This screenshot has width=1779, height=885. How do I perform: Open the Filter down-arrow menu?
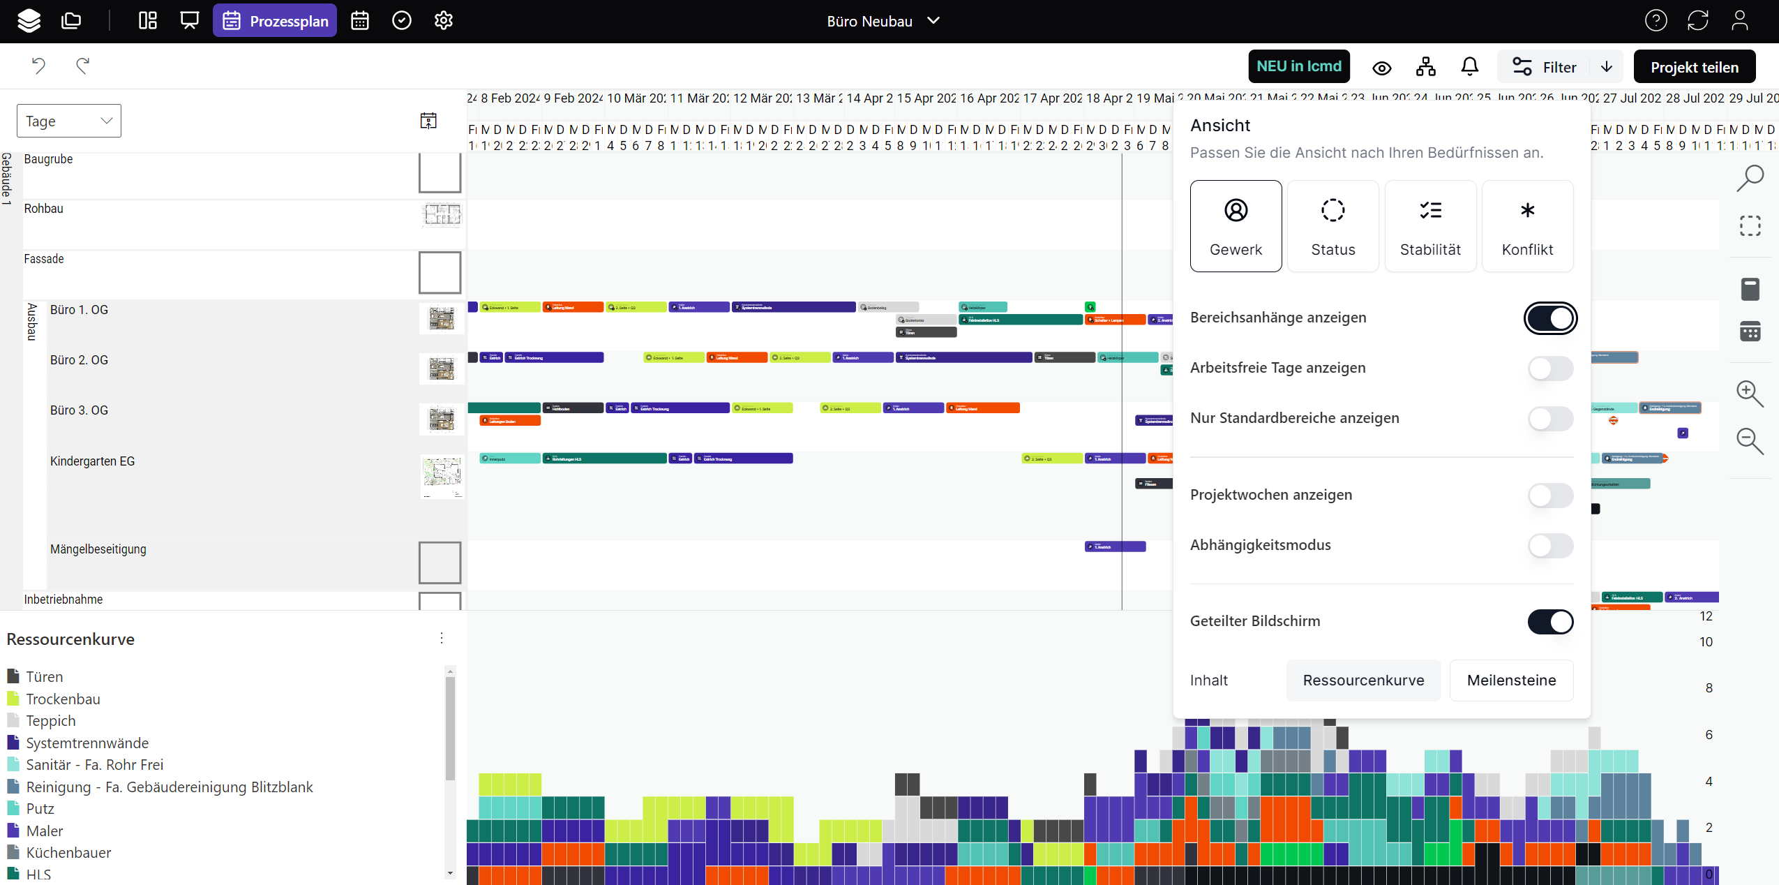pyautogui.click(x=1607, y=67)
